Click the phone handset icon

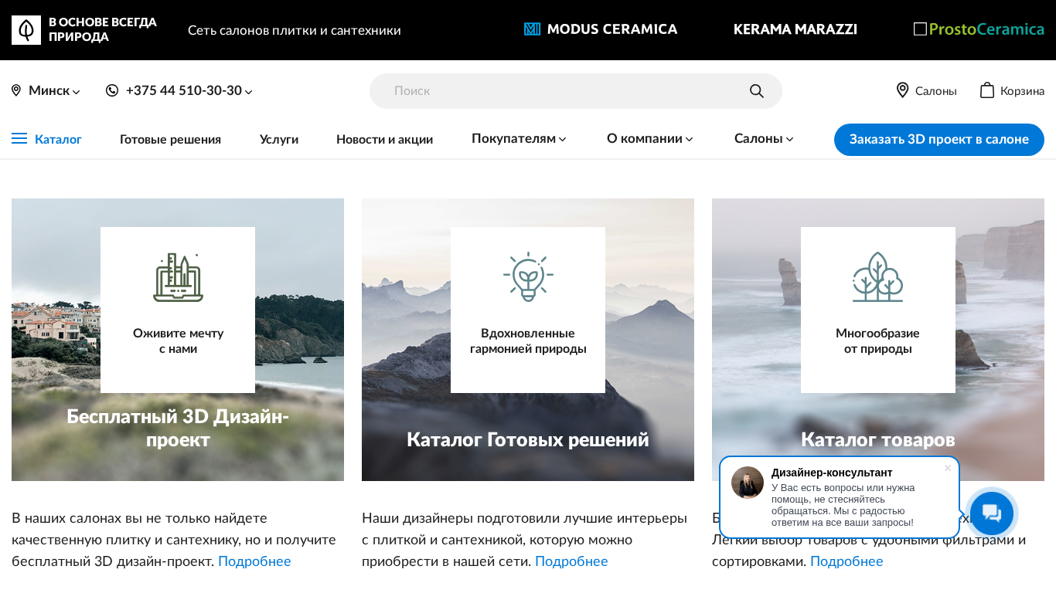[112, 90]
